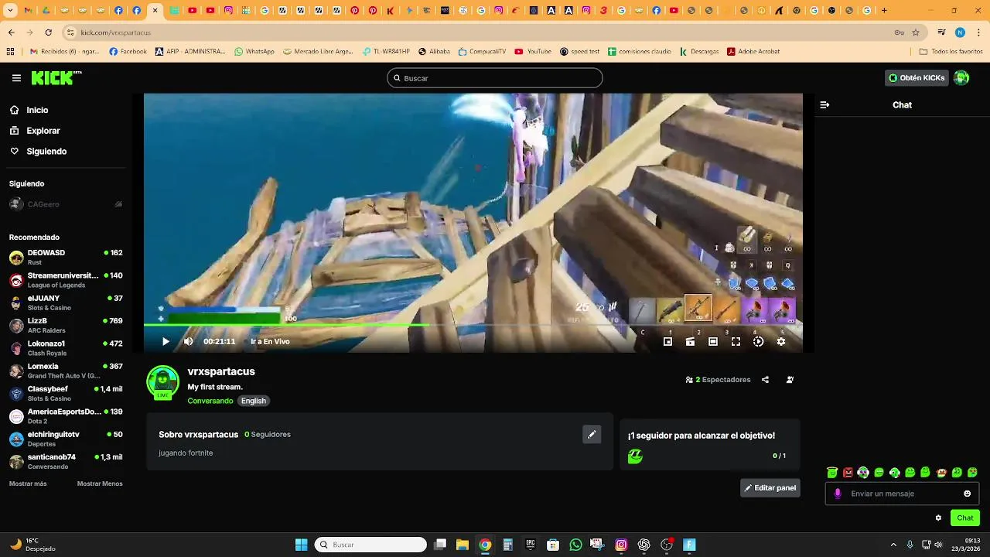Insert the red angry face emote
Viewport: 990px width, 557px height.
click(848, 473)
